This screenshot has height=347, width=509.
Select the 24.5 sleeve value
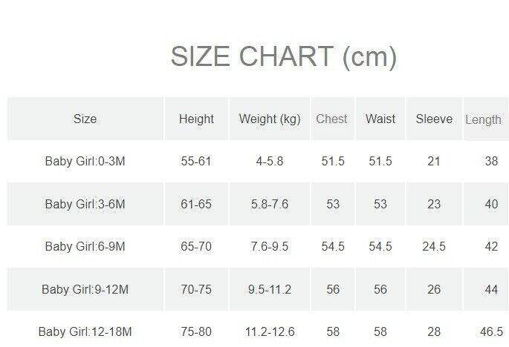[434, 246]
